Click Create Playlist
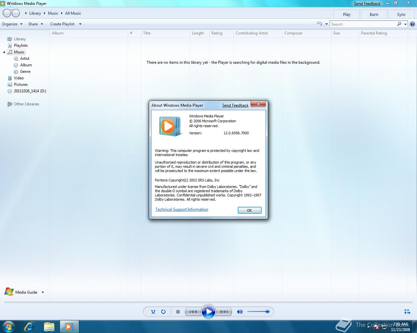This screenshot has width=417, height=333. [62, 24]
